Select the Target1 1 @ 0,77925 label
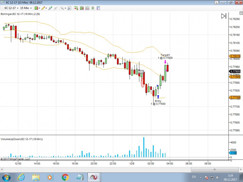The width and height of the screenshot is (243, 182). click(x=165, y=56)
